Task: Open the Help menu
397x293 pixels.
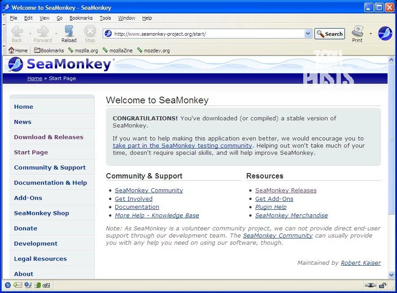Action: coord(147,18)
